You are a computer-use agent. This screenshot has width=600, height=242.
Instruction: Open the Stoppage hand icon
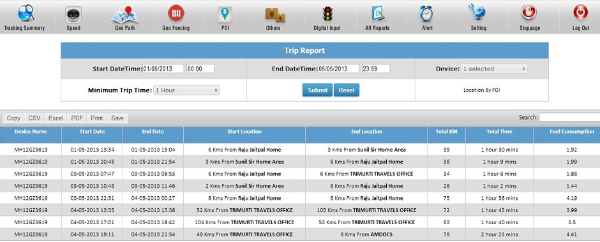pyautogui.click(x=529, y=13)
